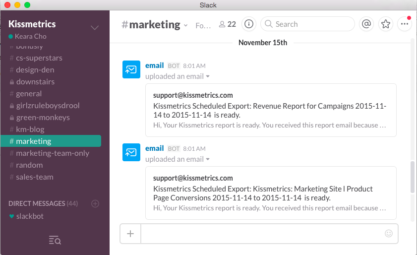Click the 8:01 AM timestamp of first message
Screen dimensions: 417x255
click(194, 66)
